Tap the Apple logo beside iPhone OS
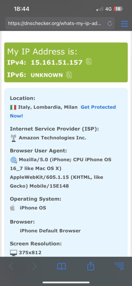132x286 pixels. coord(12,208)
